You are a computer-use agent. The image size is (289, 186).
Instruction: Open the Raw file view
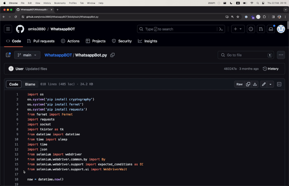[239, 84]
